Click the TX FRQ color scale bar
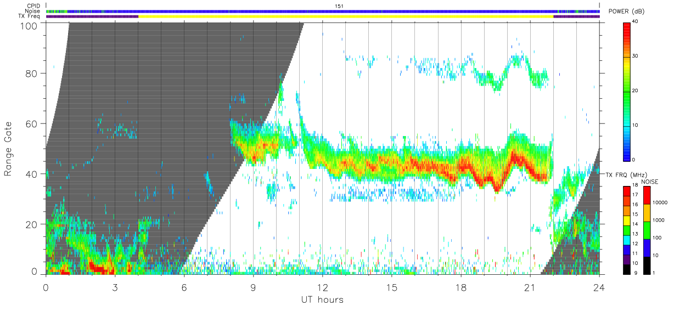This screenshot has height=311, width=674. click(x=626, y=230)
